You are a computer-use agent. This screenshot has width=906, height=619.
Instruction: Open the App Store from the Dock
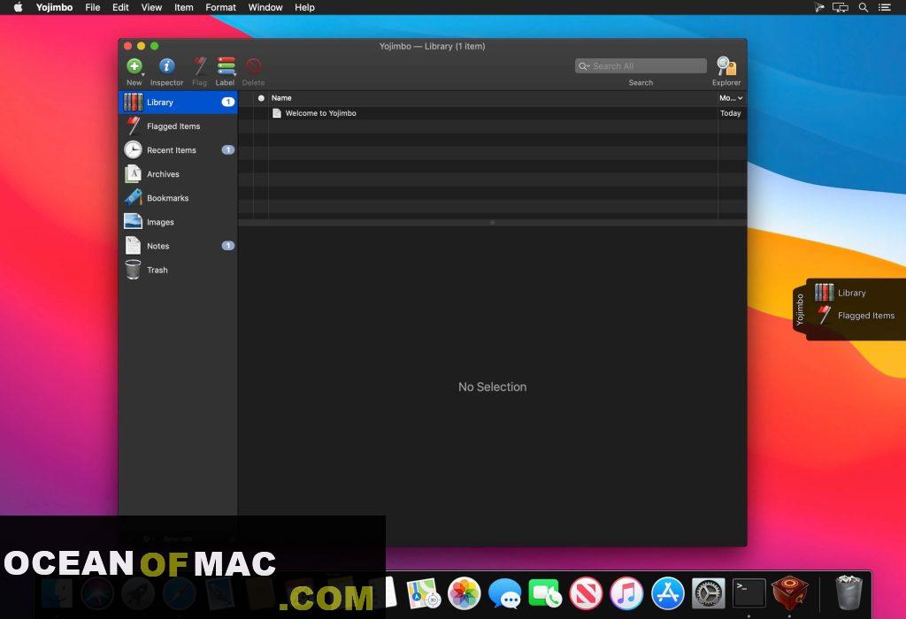(667, 593)
